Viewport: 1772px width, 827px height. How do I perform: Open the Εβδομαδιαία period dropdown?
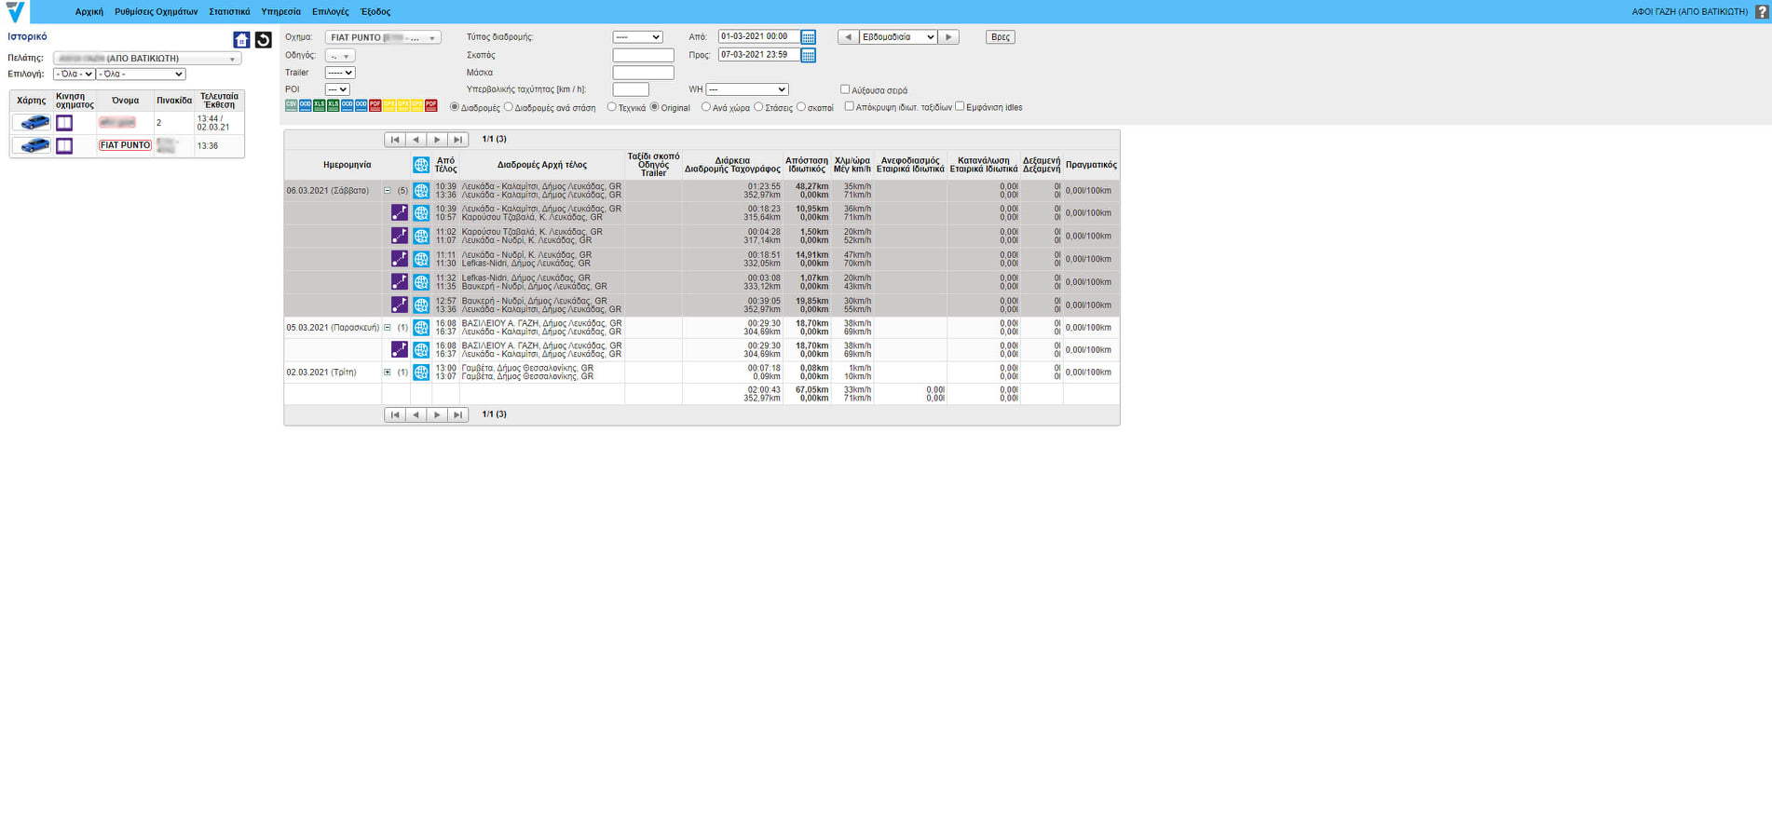898,37
